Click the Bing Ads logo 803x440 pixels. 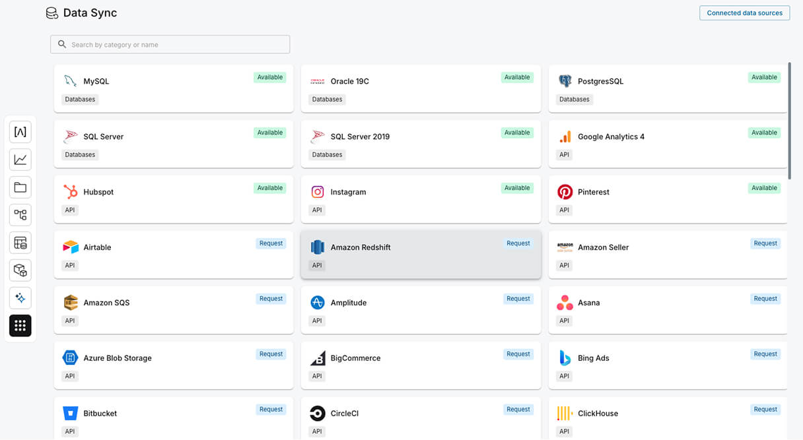(x=565, y=358)
